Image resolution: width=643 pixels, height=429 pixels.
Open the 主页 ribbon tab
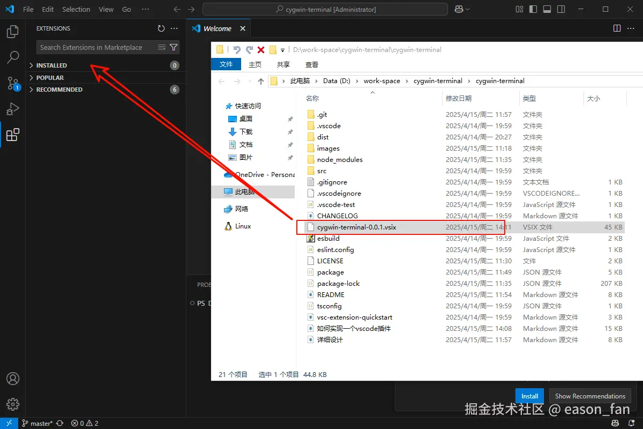click(255, 64)
